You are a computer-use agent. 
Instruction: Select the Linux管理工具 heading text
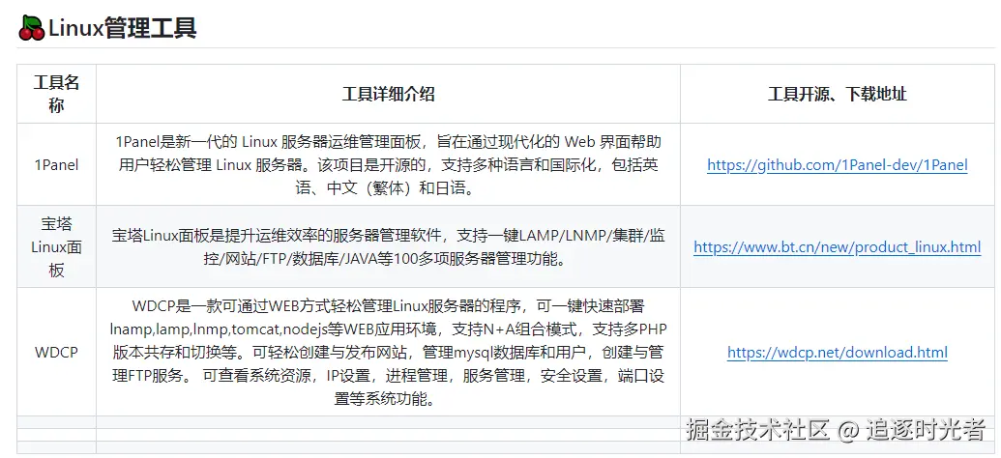(123, 29)
